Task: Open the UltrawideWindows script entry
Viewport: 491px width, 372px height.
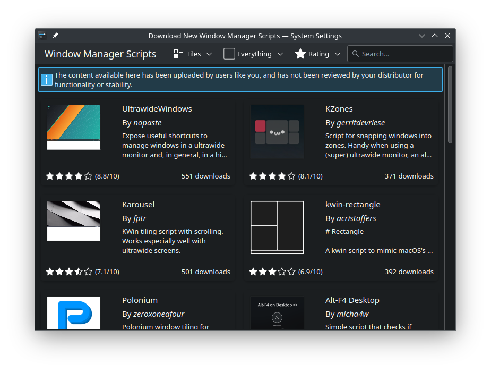Action: click(157, 108)
